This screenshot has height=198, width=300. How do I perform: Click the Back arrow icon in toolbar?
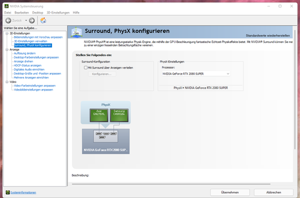pos(8,20)
